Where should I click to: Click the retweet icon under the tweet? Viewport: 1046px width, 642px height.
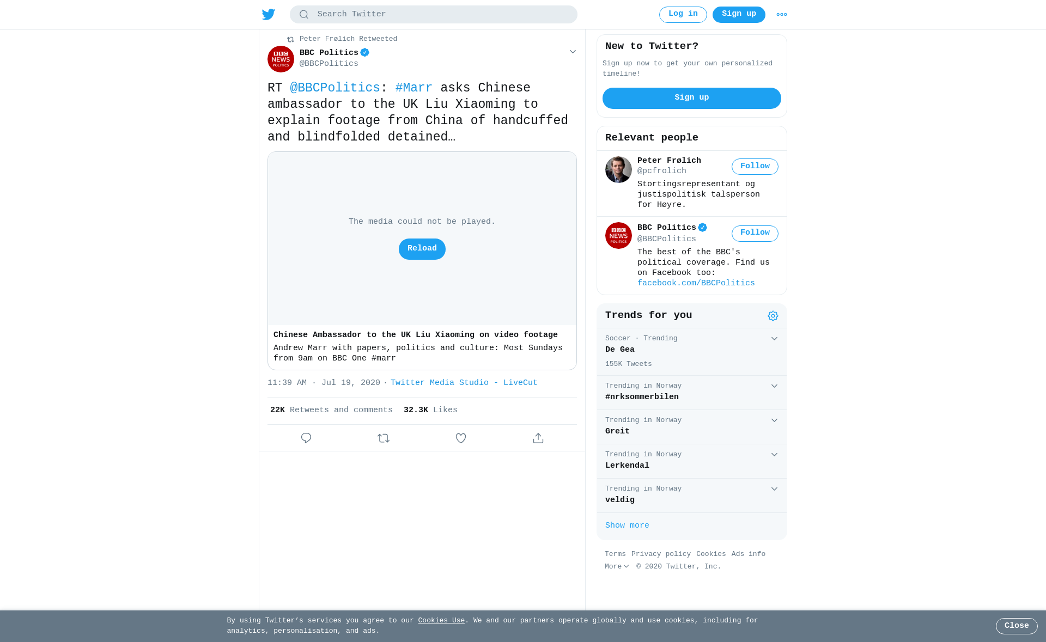384,438
